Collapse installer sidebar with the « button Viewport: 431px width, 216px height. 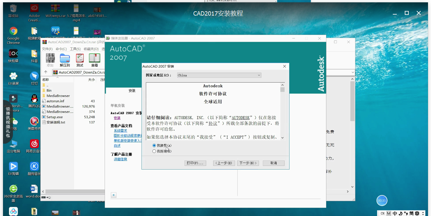[113, 195]
